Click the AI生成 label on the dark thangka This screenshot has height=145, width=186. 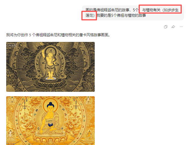[12, 45]
